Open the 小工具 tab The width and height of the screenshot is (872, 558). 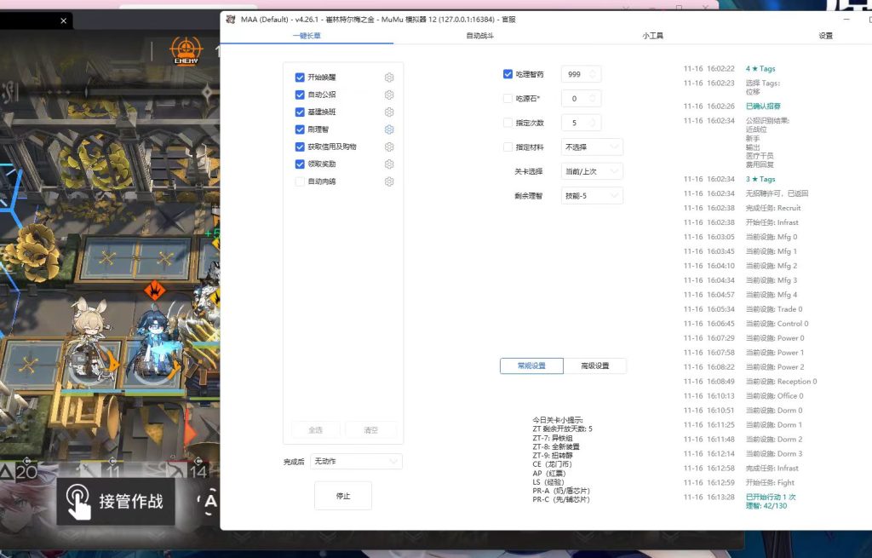click(x=652, y=36)
